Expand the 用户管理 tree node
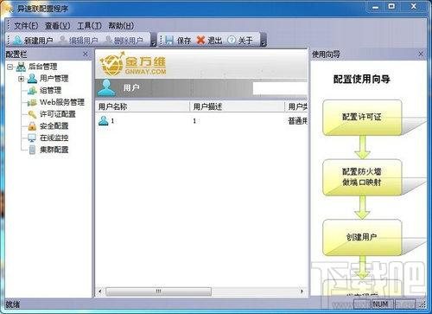Screen dimensions: 432x314 tap(21, 79)
